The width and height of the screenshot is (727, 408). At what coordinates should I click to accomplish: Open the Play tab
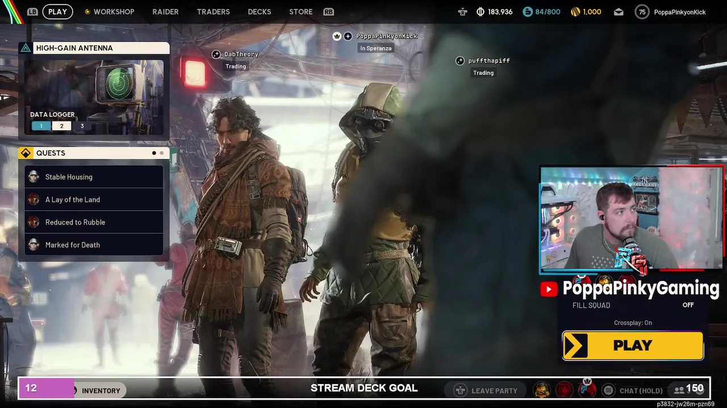(57, 12)
